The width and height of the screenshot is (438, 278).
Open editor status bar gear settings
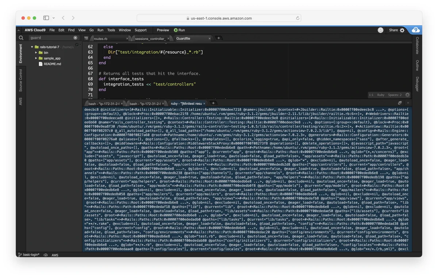point(407,95)
